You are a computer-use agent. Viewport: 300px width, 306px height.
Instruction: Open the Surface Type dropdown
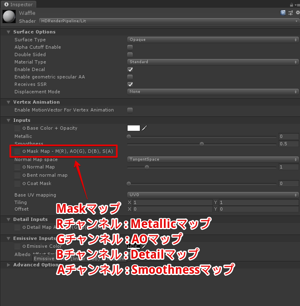tap(213, 40)
